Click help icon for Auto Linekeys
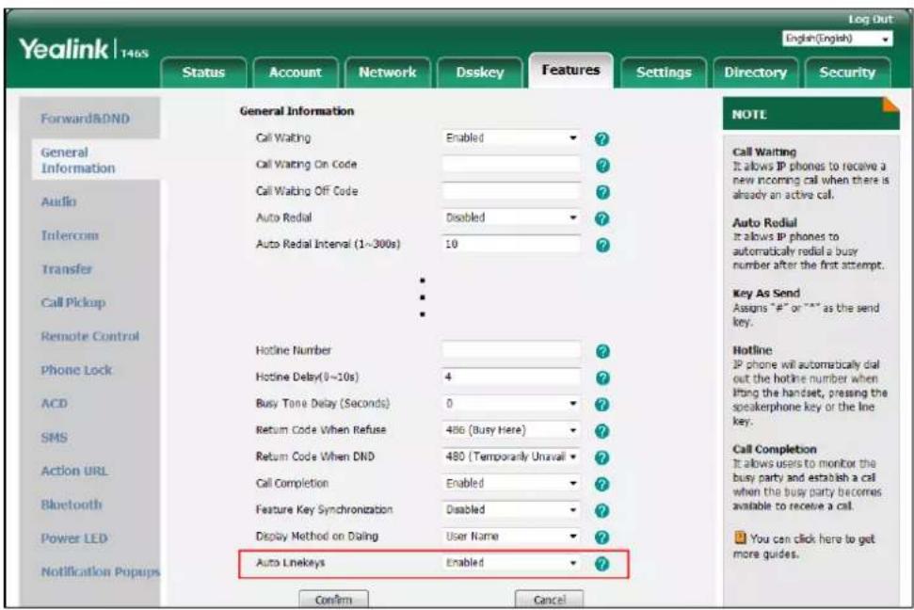914x610 pixels. pyautogui.click(x=602, y=564)
